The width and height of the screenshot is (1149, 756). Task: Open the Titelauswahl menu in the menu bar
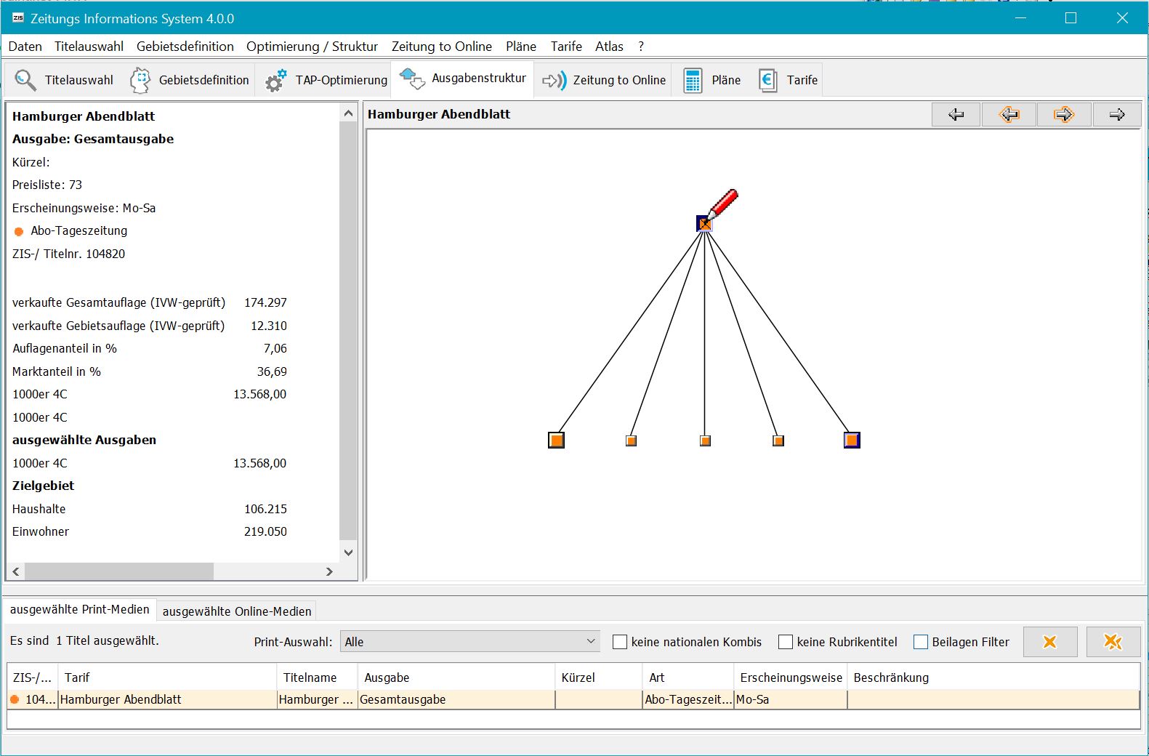(89, 47)
